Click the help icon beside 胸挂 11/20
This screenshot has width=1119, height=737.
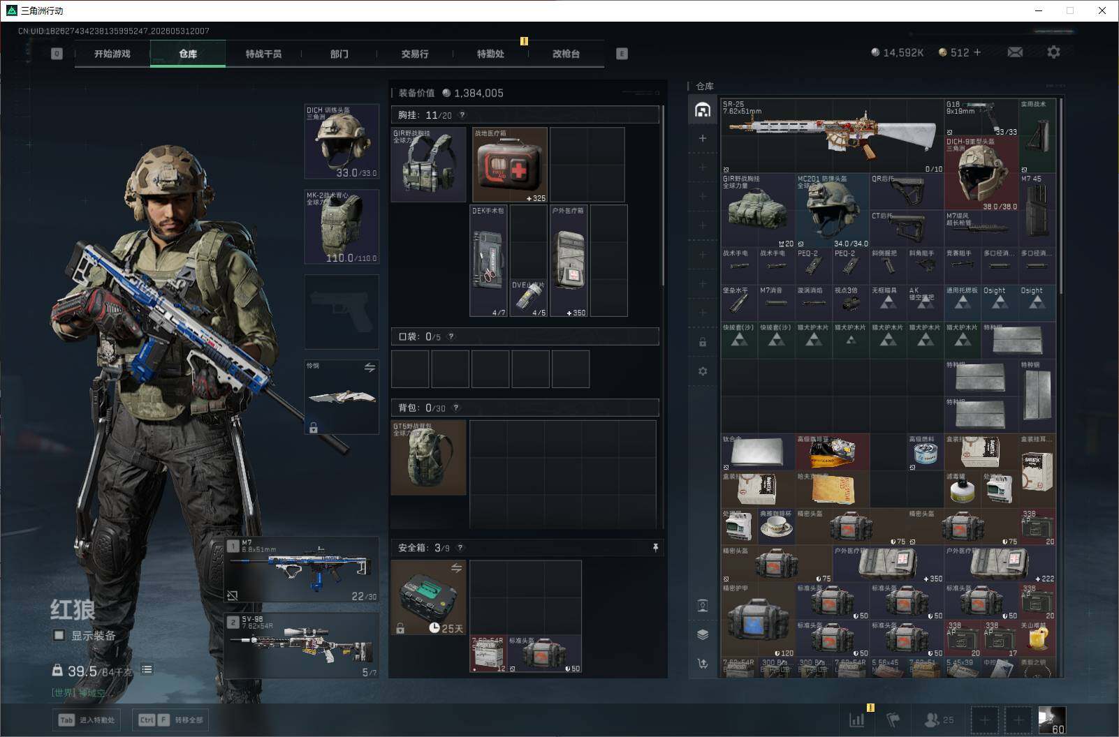[462, 115]
